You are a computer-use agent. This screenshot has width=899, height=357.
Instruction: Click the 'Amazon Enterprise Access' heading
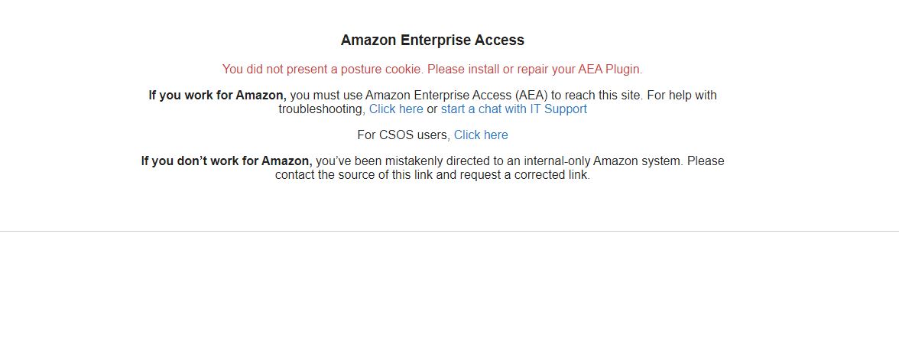click(433, 40)
